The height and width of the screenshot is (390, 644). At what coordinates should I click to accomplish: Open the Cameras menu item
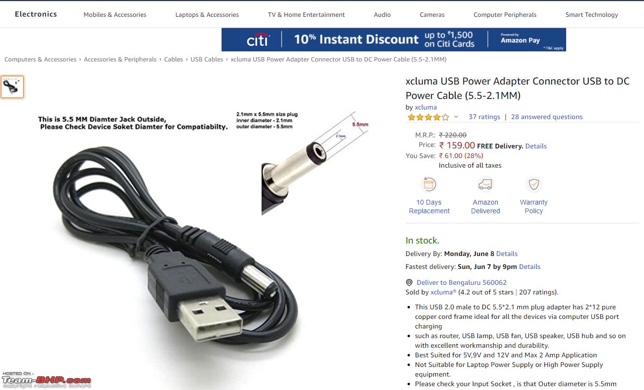[x=432, y=14]
